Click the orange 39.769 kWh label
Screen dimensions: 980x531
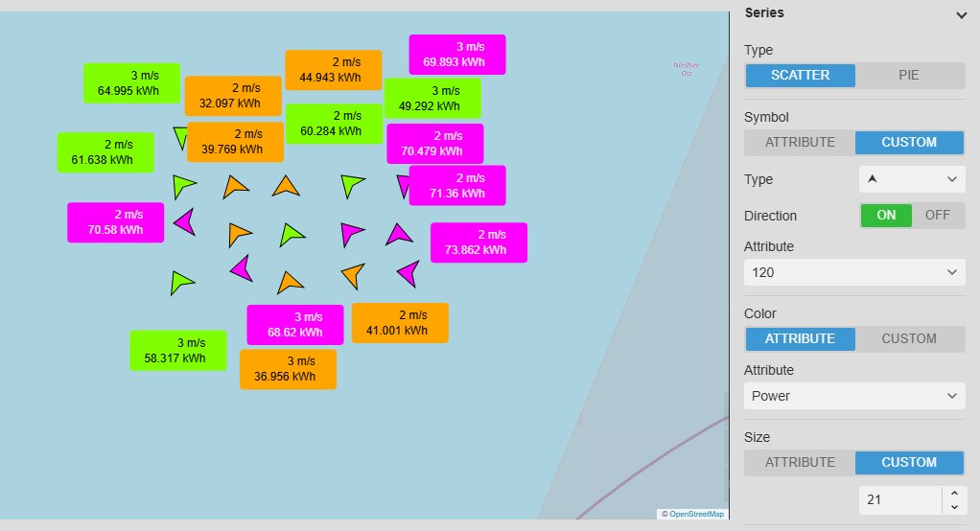(235, 142)
